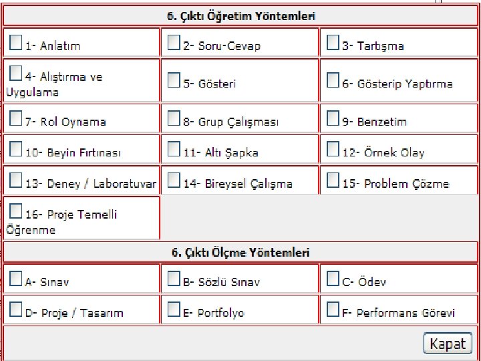
Task: Click the Kapat button
Action: pyautogui.click(x=447, y=344)
